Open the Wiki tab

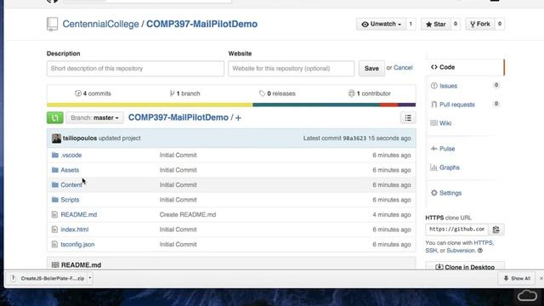pos(445,123)
